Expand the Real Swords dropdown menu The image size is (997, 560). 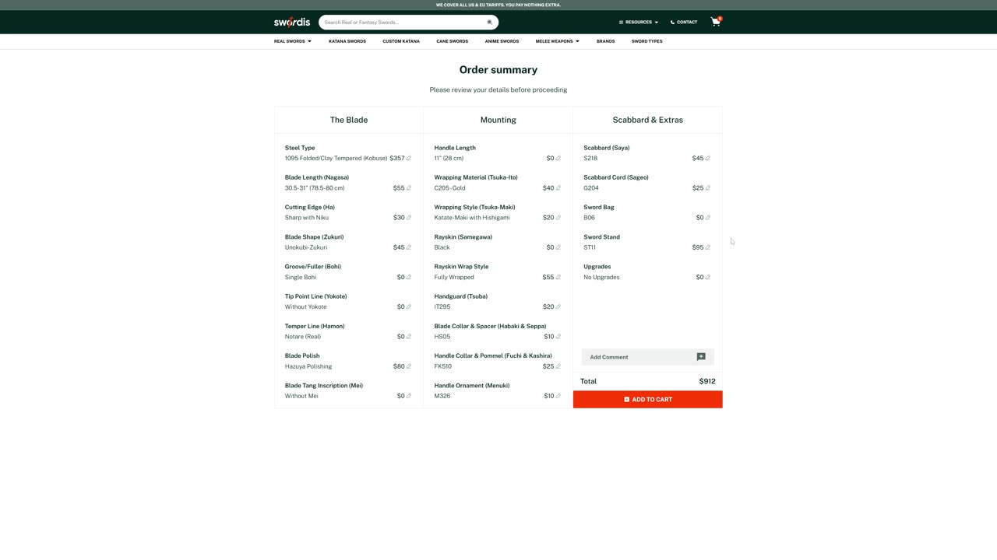click(x=293, y=41)
